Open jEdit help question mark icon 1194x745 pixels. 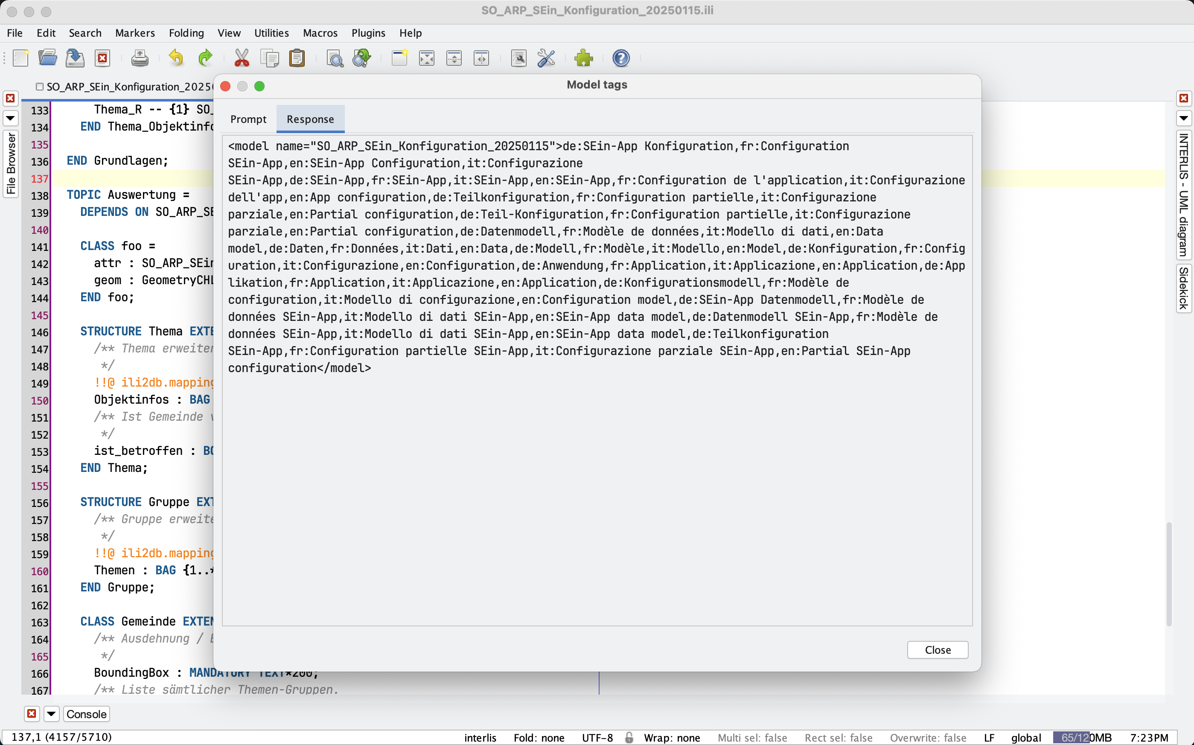621,58
